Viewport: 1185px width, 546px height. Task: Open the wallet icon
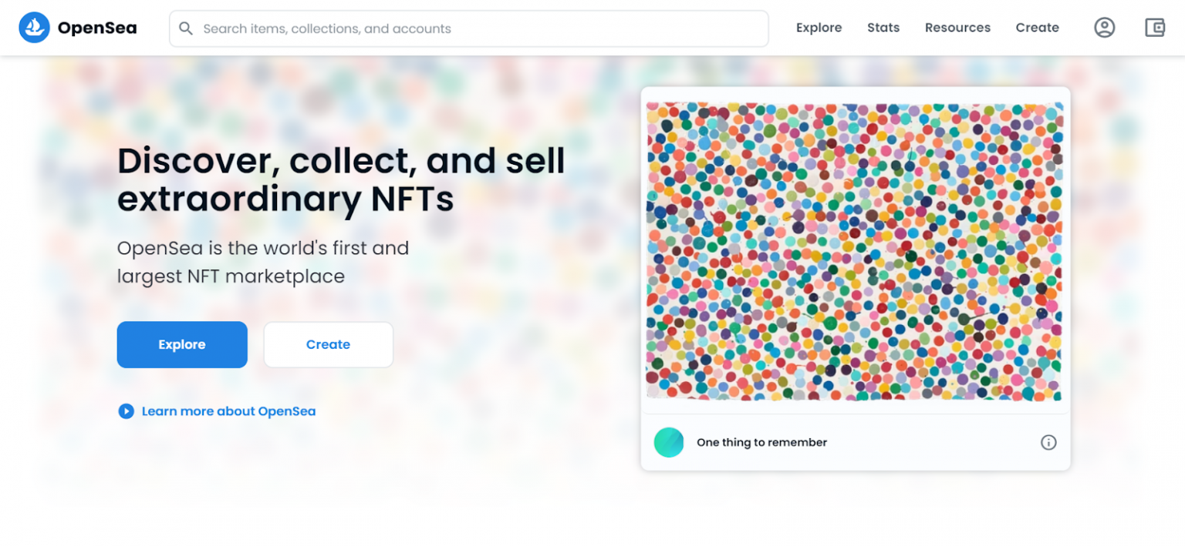point(1155,27)
